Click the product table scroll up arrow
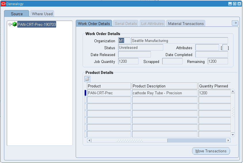The height and width of the screenshot is (163, 243). (x=233, y=91)
